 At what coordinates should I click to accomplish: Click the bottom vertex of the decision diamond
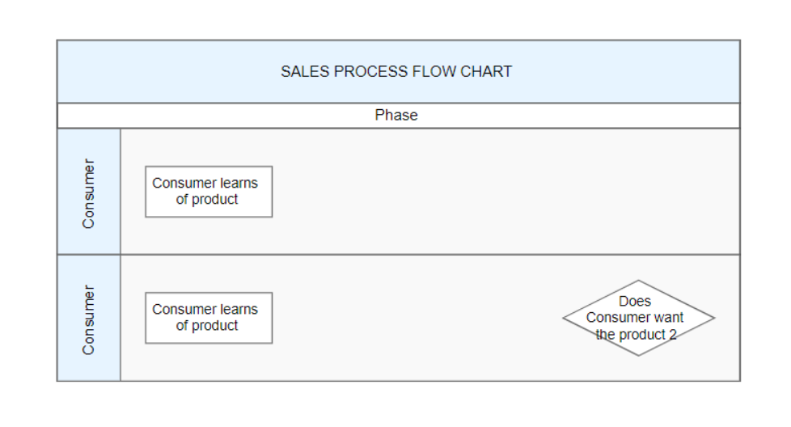638,356
